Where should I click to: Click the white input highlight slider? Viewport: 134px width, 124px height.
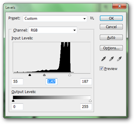pos(70,75)
